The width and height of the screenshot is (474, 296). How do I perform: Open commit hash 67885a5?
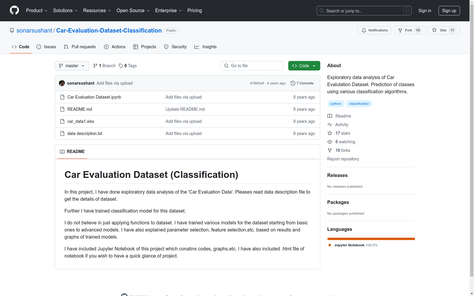pos(257,83)
